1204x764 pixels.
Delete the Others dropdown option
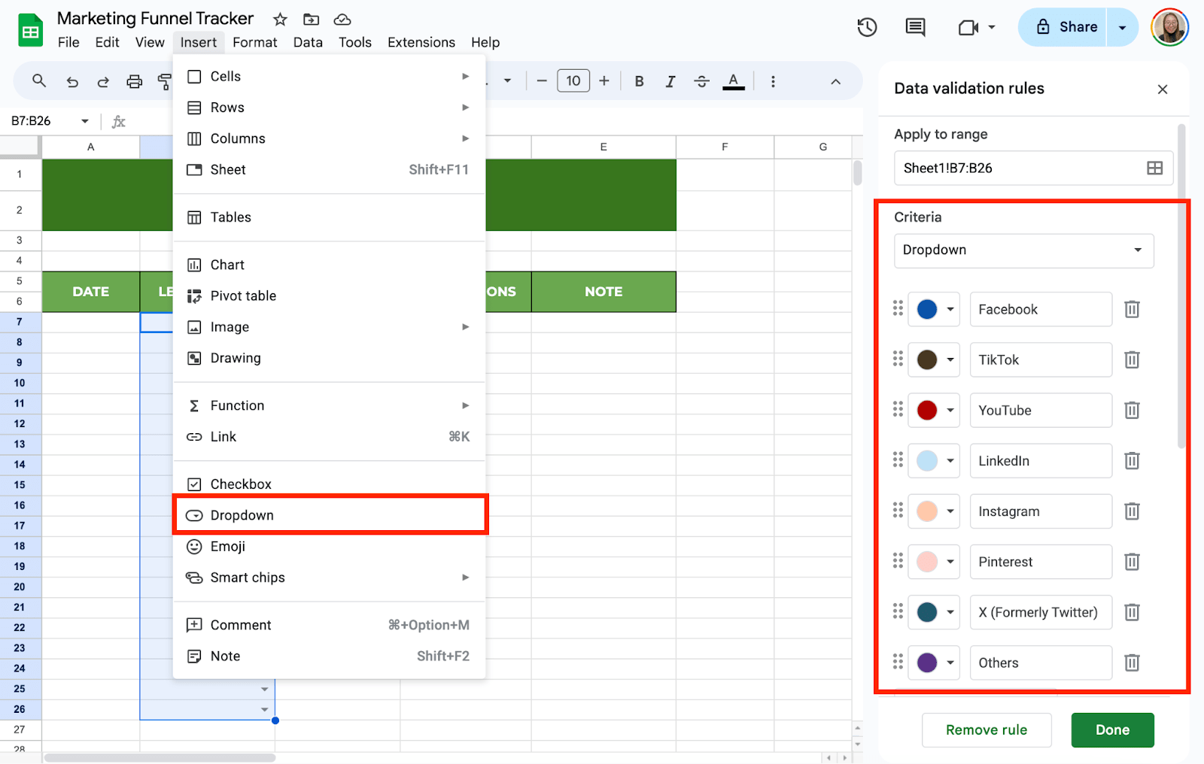tap(1132, 662)
